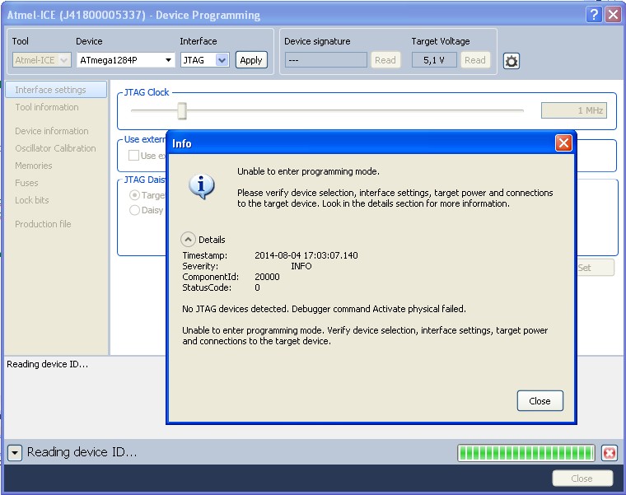626x495 pixels.
Task: Click the bottom Close button of main window
Action: (x=582, y=479)
